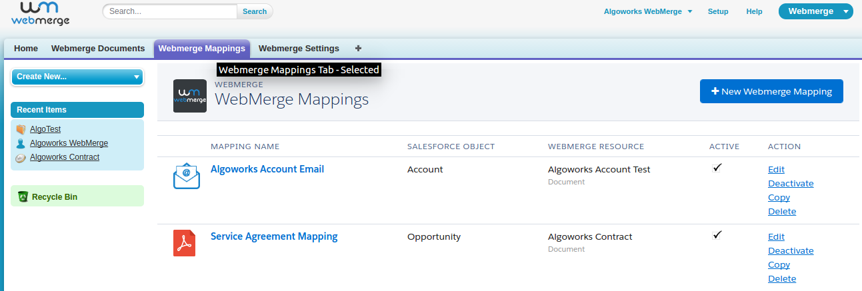Image resolution: width=862 pixels, height=291 pixels.
Task: Click the Algoworks WebMerge user icon
Action: 21,143
